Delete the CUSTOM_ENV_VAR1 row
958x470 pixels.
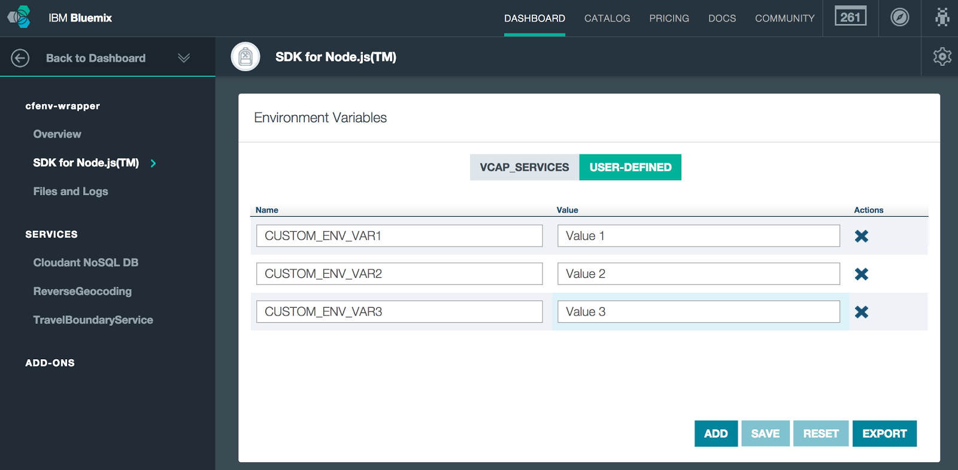pyautogui.click(x=862, y=236)
